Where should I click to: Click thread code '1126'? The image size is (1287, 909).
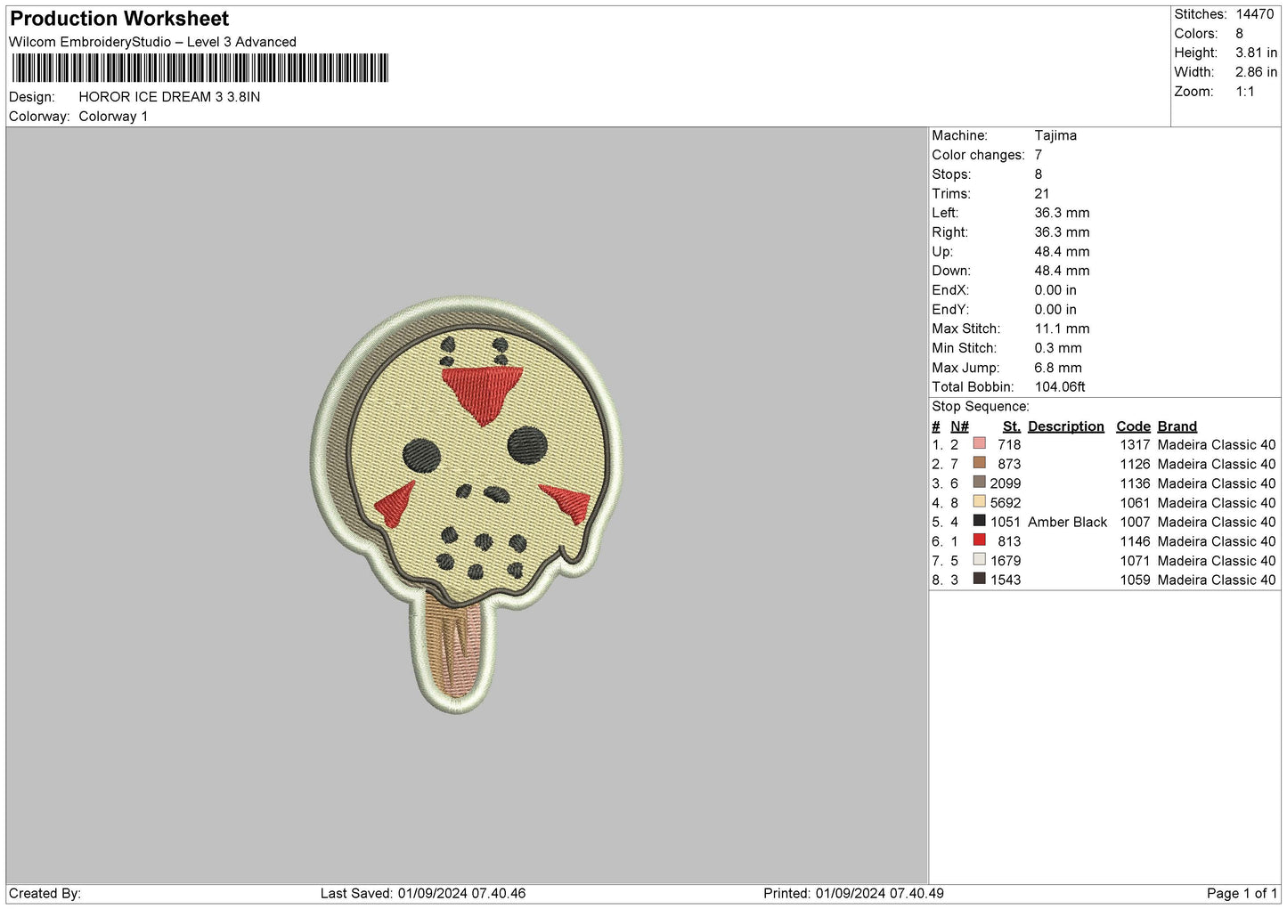click(1135, 464)
